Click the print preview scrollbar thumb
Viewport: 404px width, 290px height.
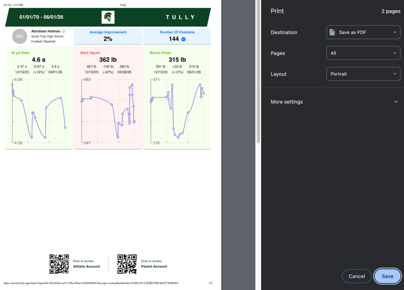click(x=258, y=72)
